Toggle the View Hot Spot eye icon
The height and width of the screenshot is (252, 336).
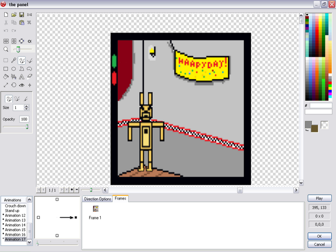point(22,85)
